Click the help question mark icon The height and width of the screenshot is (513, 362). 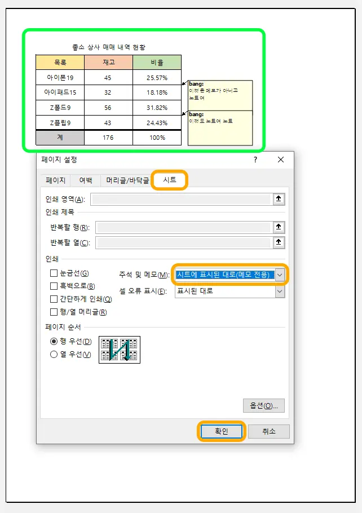(x=255, y=160)
